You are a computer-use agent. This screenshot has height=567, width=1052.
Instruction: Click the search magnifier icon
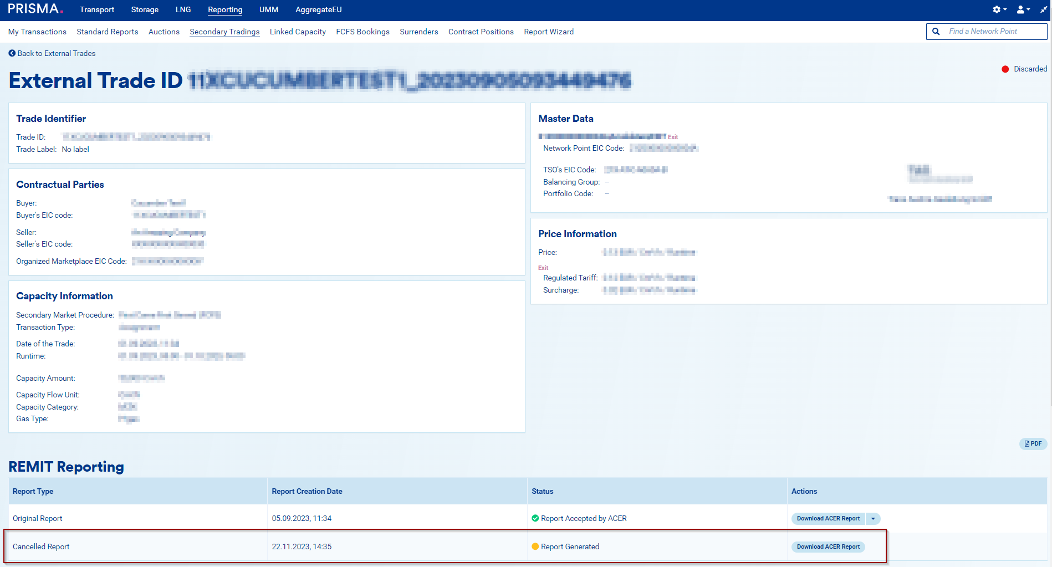[x=936, y=32]
